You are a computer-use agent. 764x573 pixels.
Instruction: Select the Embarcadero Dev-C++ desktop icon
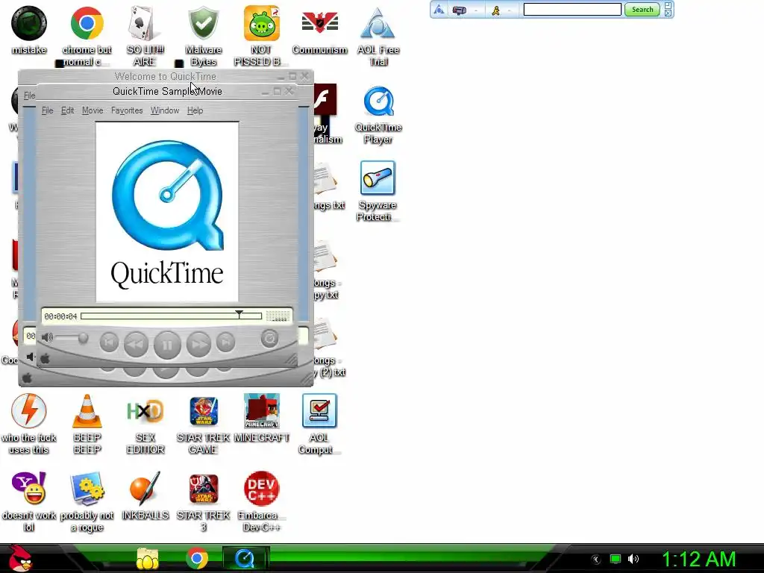pos(261,501)
